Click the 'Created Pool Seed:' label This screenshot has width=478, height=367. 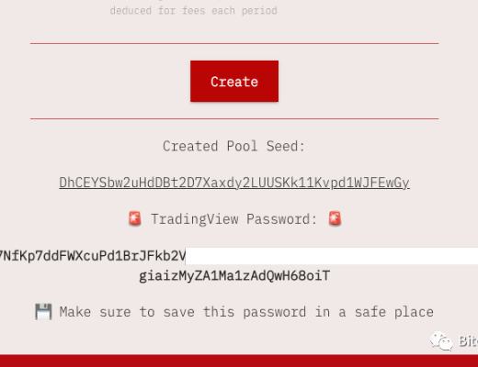pos(234,146)
